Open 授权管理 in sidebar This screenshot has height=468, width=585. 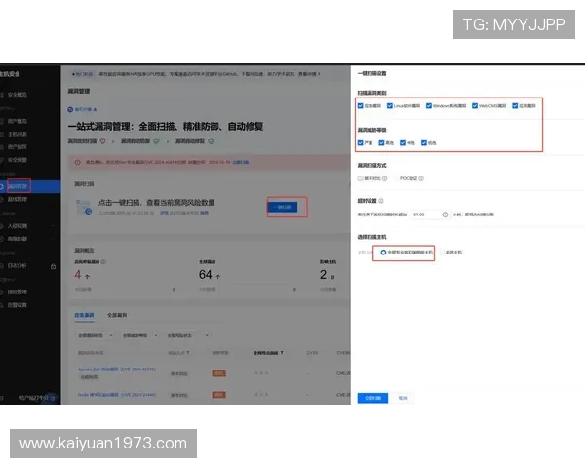18,292
